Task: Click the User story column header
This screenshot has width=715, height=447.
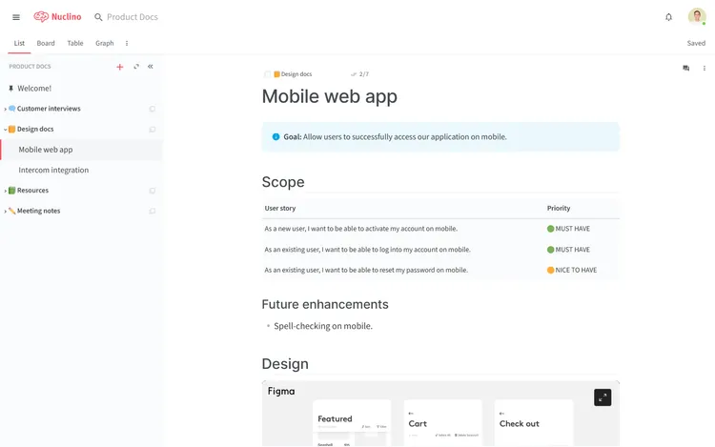Action: click(x=280, y=208)
